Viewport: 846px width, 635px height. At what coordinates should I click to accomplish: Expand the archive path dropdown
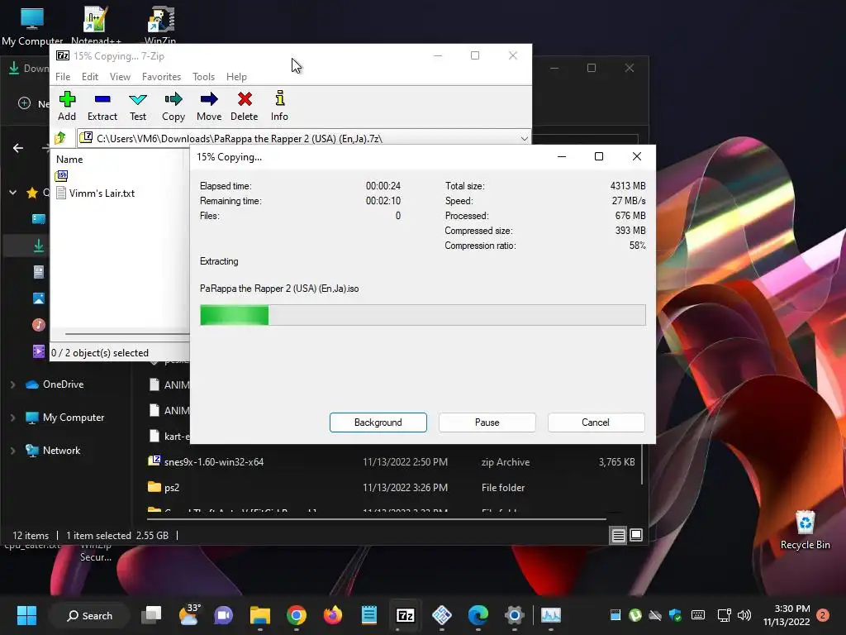click(524, 139)
